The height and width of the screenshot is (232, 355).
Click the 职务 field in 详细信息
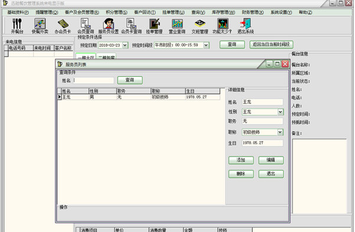click(263, 121)
